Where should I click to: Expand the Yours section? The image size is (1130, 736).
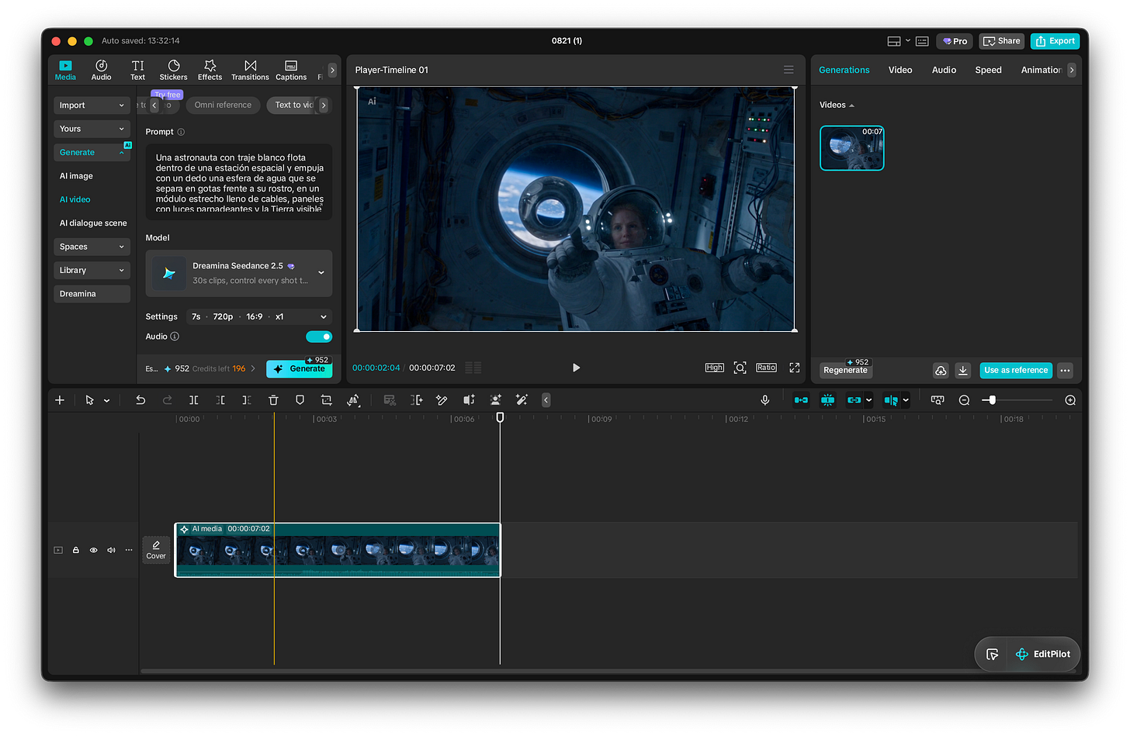pyautogui.click(x=92, y=129)
